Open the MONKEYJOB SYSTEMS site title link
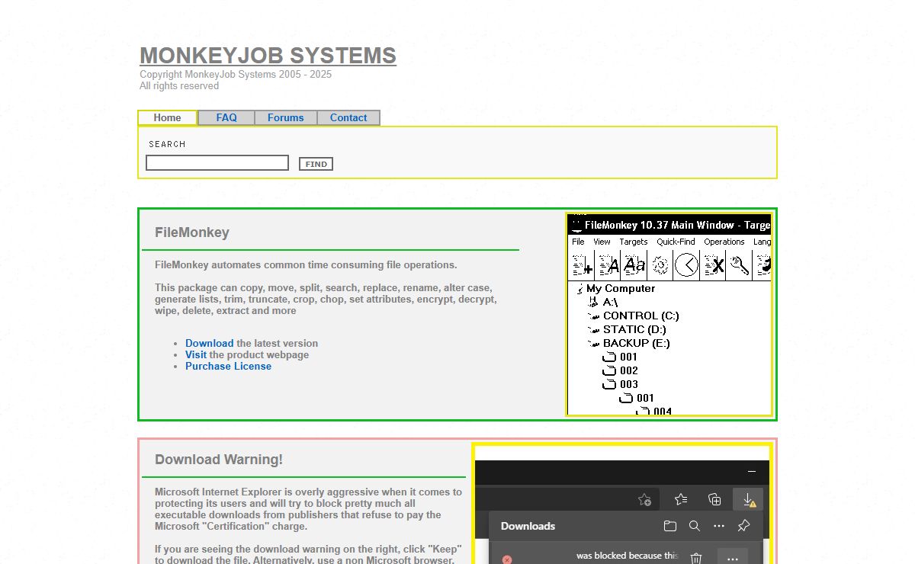915x564 pixels. click(x=268, y=56)
